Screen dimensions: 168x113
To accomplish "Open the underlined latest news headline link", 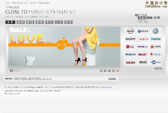I will click(32, 79).
